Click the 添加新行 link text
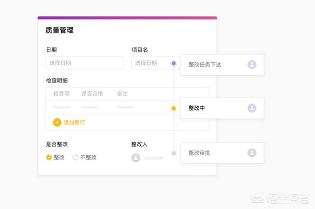The height and width of the screenshot is (209, 315). pos(74,122)
